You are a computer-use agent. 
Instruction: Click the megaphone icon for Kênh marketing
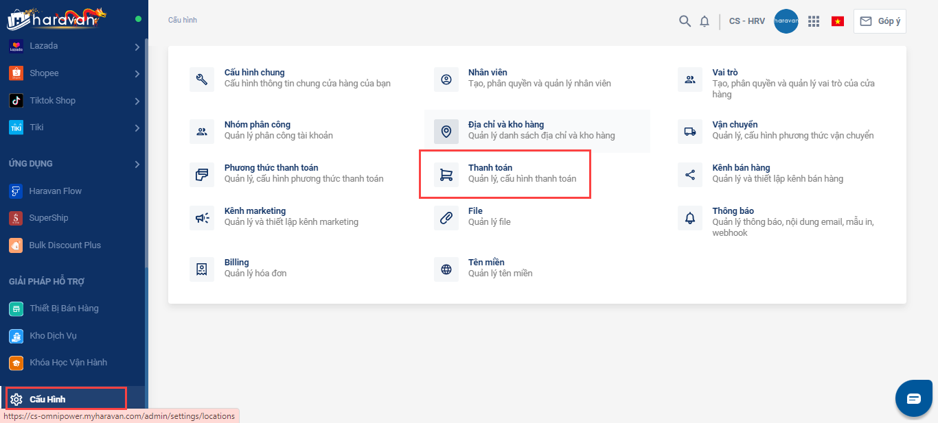tap(202, 218)
